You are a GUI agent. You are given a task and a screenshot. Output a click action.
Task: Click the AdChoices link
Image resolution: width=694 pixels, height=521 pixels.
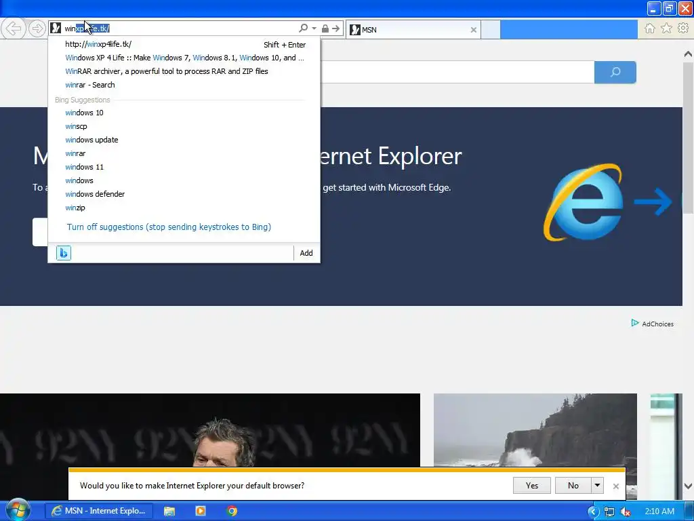point(653,324)
